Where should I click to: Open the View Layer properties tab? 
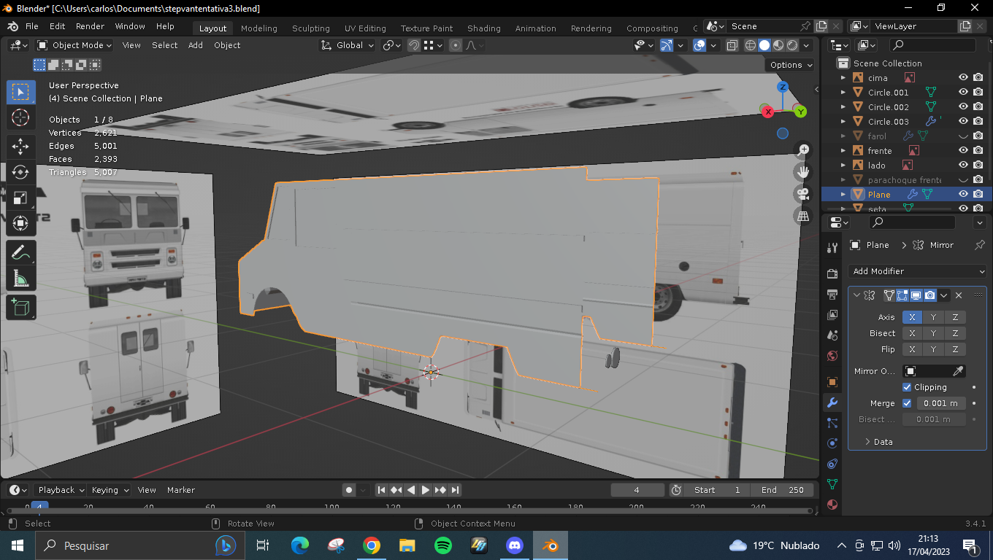[832, 315]
